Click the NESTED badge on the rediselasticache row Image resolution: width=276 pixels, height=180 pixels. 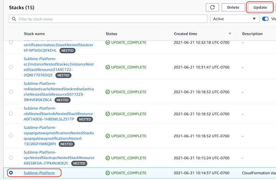pyautogui.click(x=62, y=100)
